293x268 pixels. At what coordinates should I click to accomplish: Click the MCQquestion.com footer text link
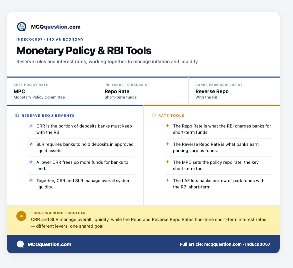pyautogui.click(x=49, y=244)
